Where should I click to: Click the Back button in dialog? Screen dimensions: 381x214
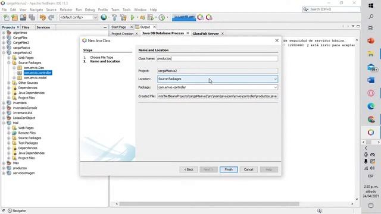tap(189, 169)
